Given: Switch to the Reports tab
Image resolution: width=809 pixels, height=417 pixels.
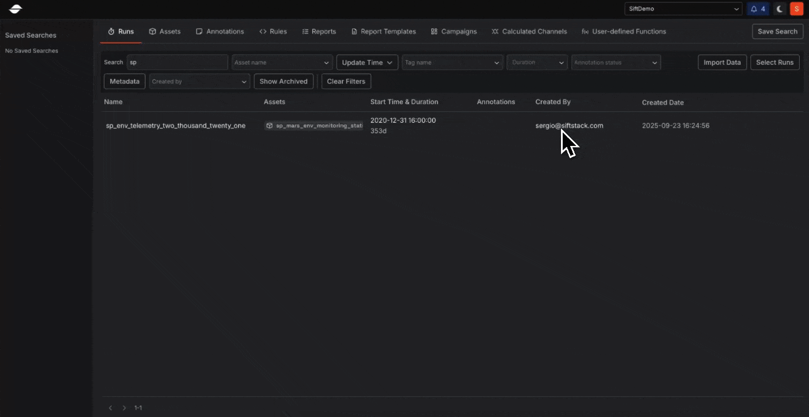Looking at the screenshot, I should (319, 31).
